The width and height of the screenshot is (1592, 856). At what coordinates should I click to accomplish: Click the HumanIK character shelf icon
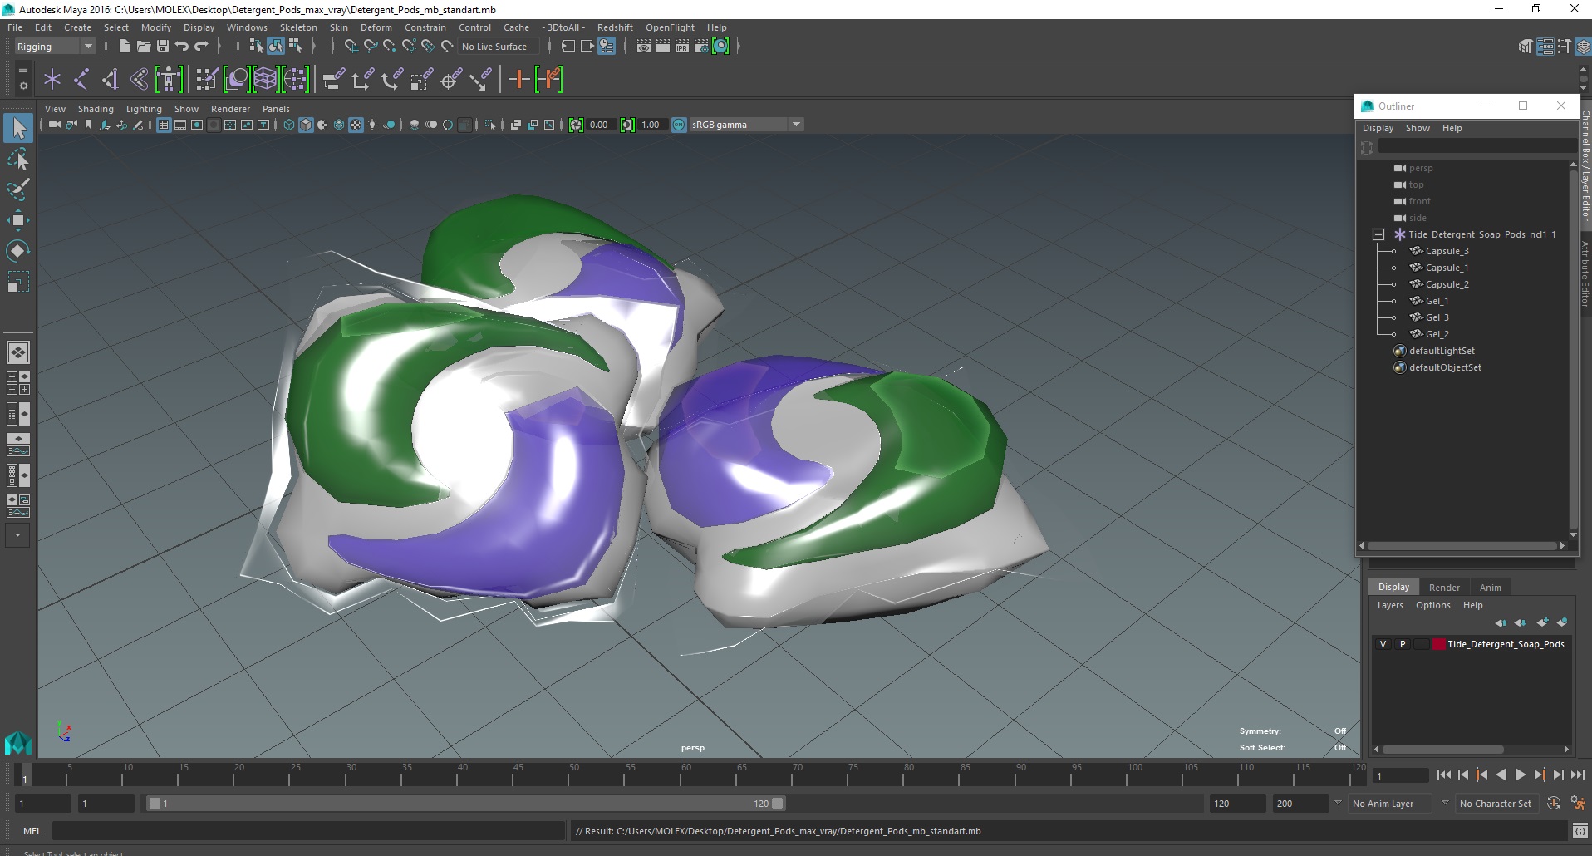169,80
